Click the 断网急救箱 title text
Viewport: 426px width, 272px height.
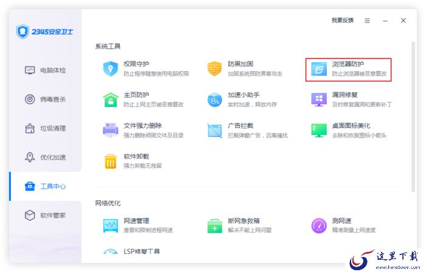point(243,221)
